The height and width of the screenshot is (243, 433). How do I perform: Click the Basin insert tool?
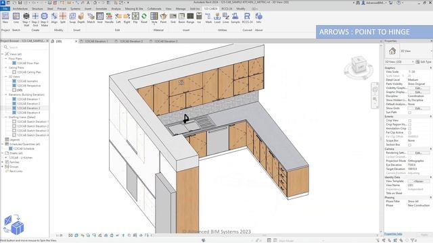tap(182, 18)
